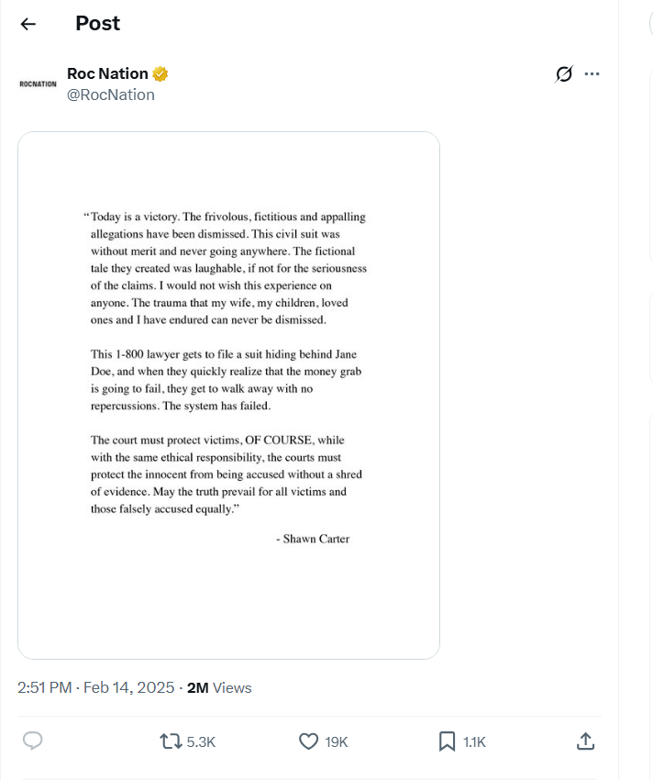Click the Post header title

[x=97, y=24]
